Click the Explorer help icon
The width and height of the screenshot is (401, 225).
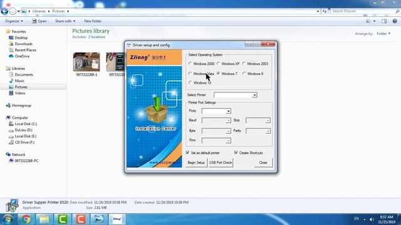395,21
